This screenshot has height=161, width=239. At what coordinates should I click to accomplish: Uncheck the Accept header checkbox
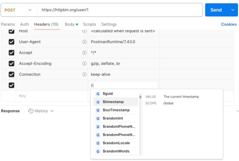[11, 53]
